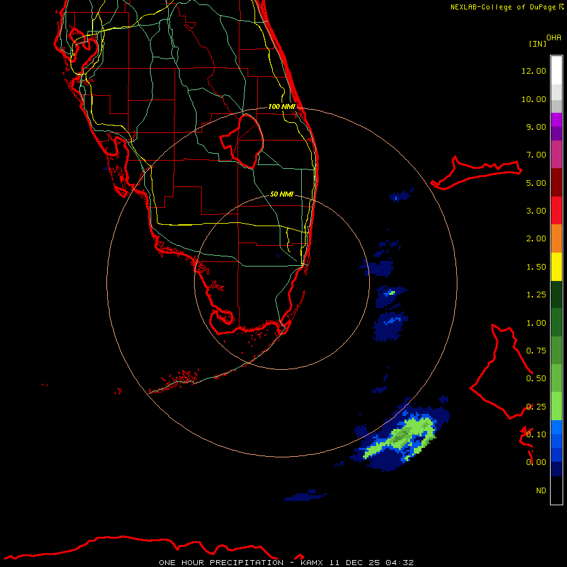
Task: Click the 5.00 legend value
Action: tap(536, 183)
